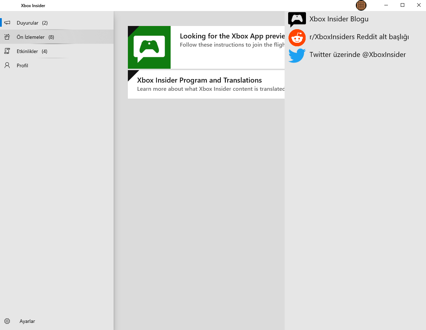Click the (2) count next to Duyurular
Image resolution: width=426 pixels, height=330 pixels.
pos(45,23)
